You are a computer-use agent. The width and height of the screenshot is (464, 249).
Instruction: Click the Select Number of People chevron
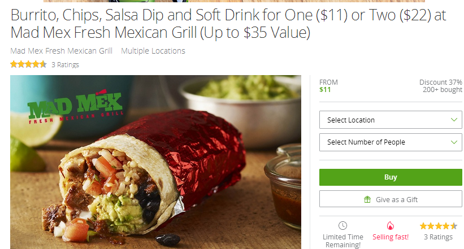pos(454,142)
